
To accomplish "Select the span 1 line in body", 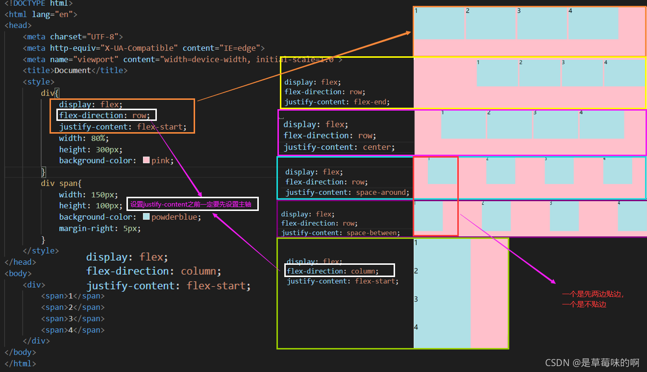I will (x=73, y=296).
